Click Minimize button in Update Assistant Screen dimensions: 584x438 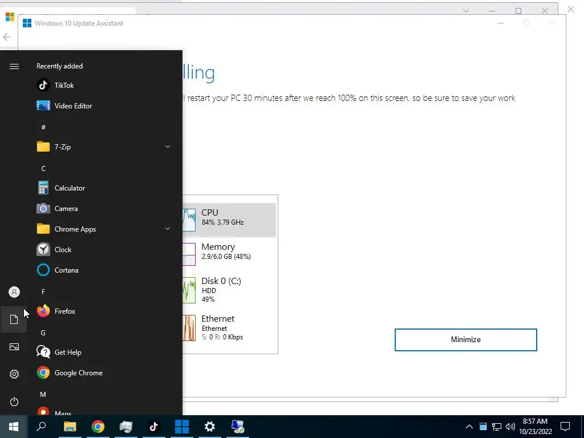click(x=465, y=340)
